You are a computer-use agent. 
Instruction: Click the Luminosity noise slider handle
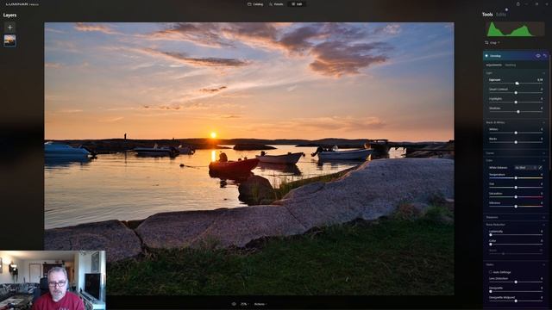coord(491,235)
